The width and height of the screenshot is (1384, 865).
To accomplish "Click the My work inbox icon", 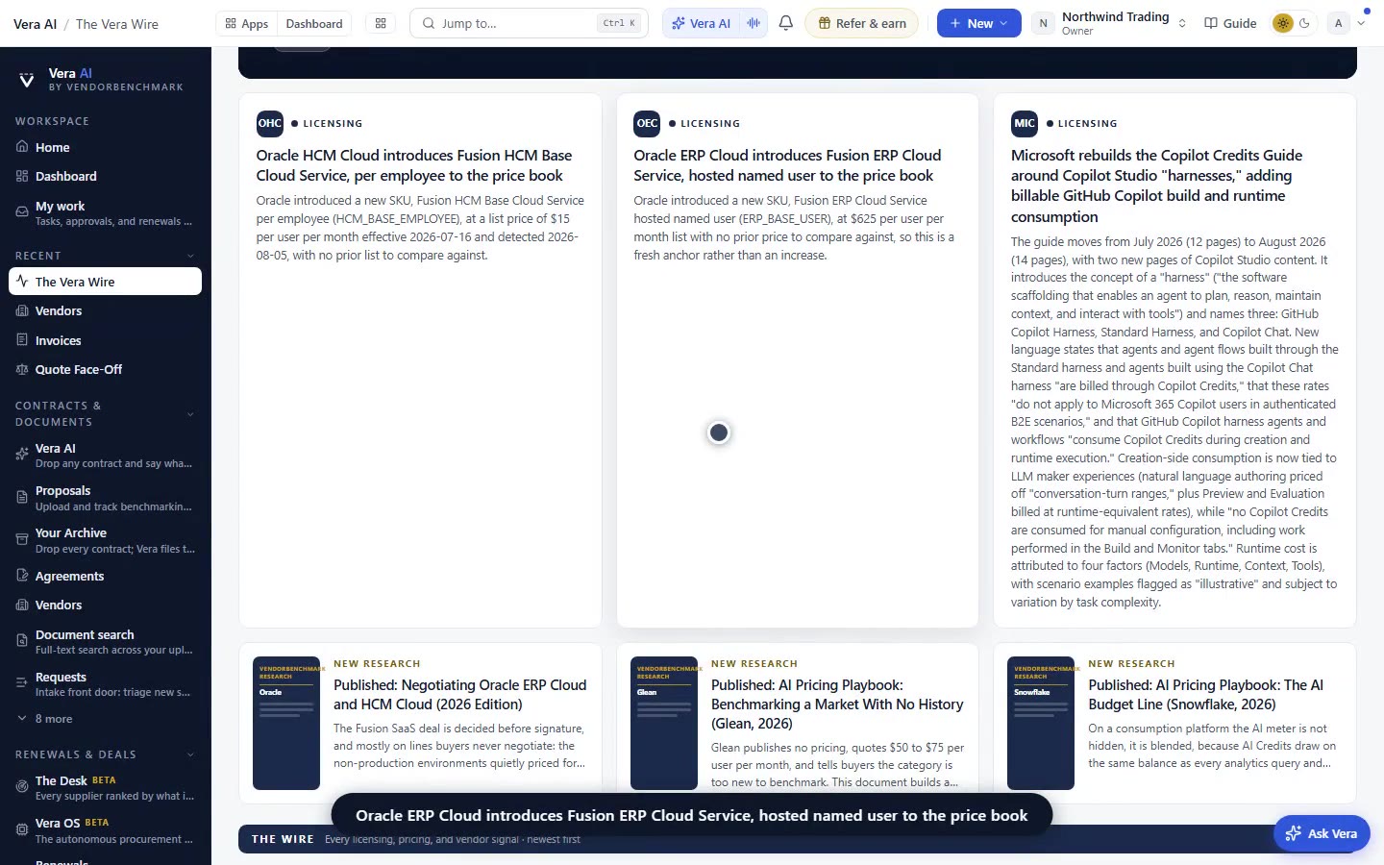I will pyautogui.click(x=22, y=212).
